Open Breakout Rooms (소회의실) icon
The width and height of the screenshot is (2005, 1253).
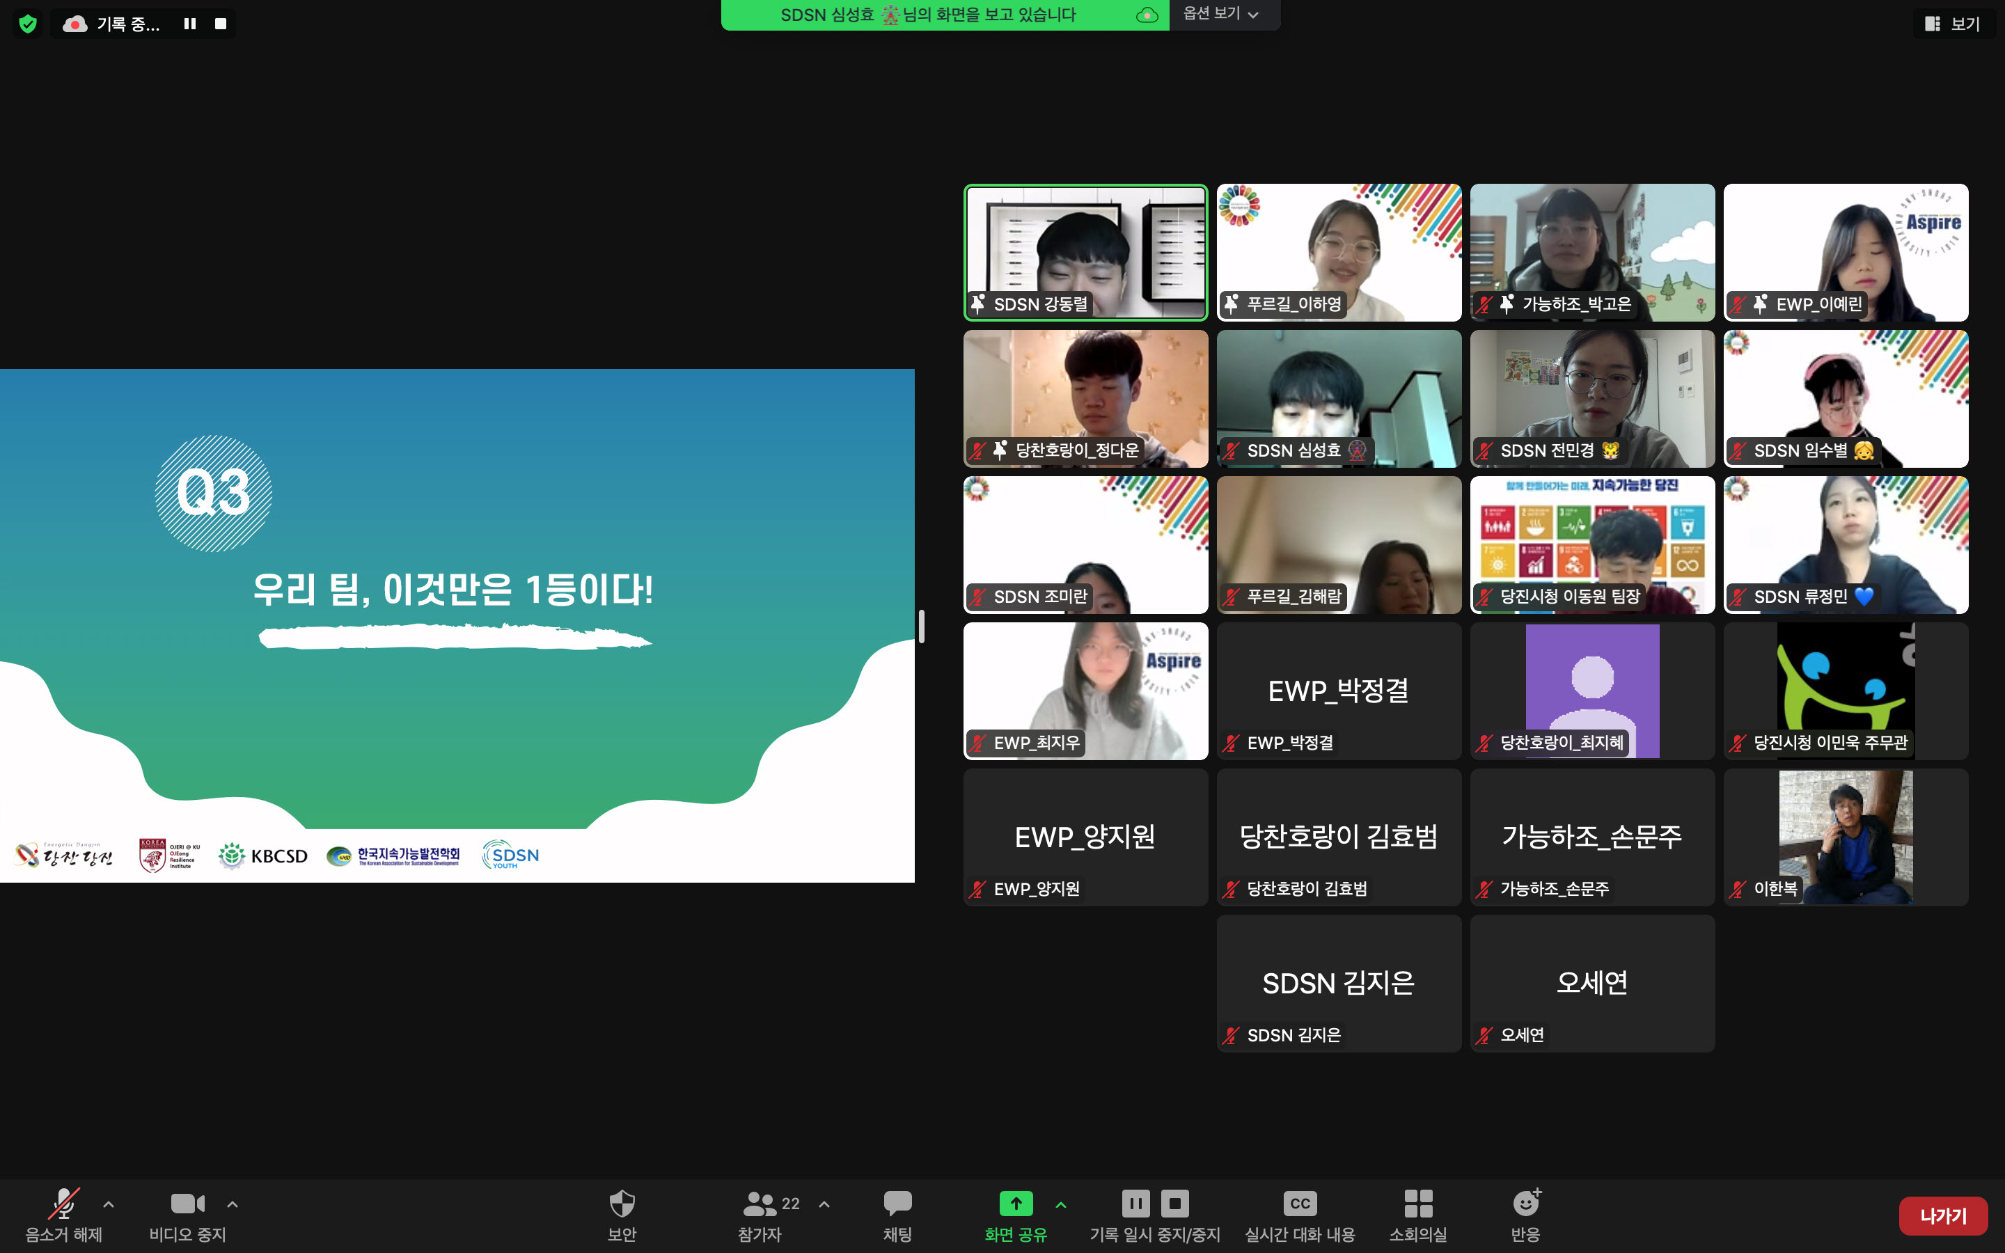tap(1417, 1204)
